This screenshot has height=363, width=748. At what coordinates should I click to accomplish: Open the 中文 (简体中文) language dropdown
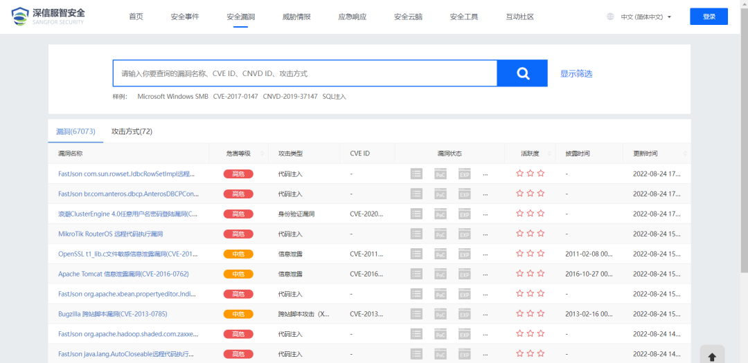[646, 17]
